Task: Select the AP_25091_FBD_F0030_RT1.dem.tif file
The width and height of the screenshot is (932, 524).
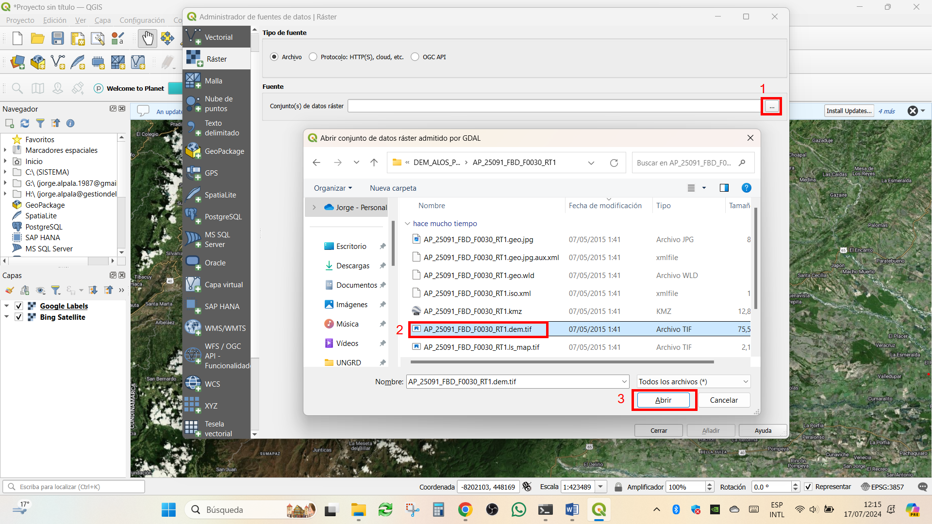Action: pyautogui.click(x=478, y=329)
